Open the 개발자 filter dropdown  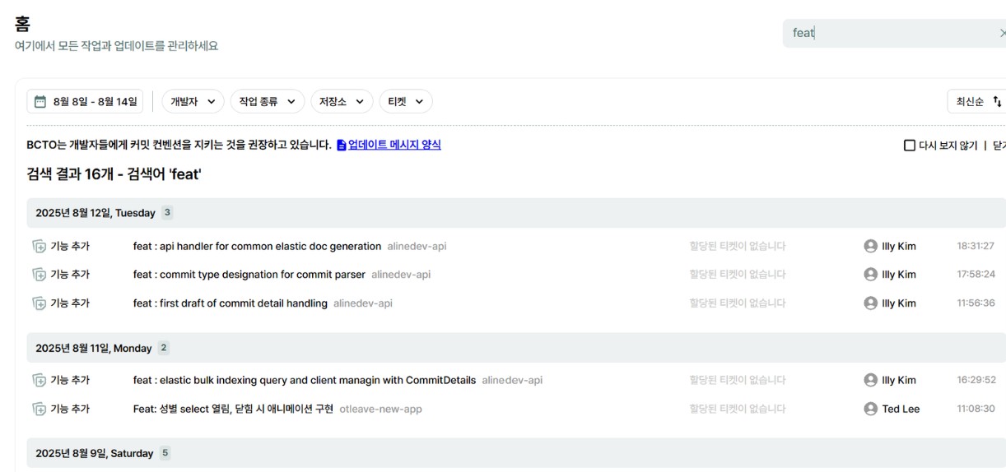pos(193,102)
